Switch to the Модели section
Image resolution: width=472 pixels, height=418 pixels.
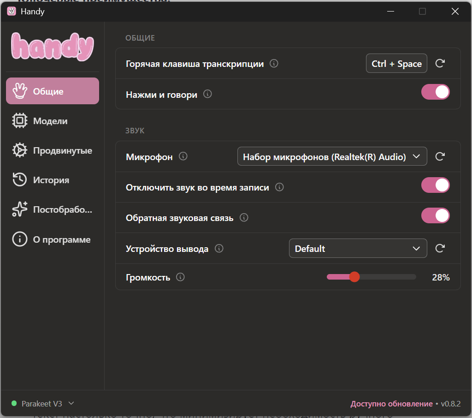tap(53, 121)
